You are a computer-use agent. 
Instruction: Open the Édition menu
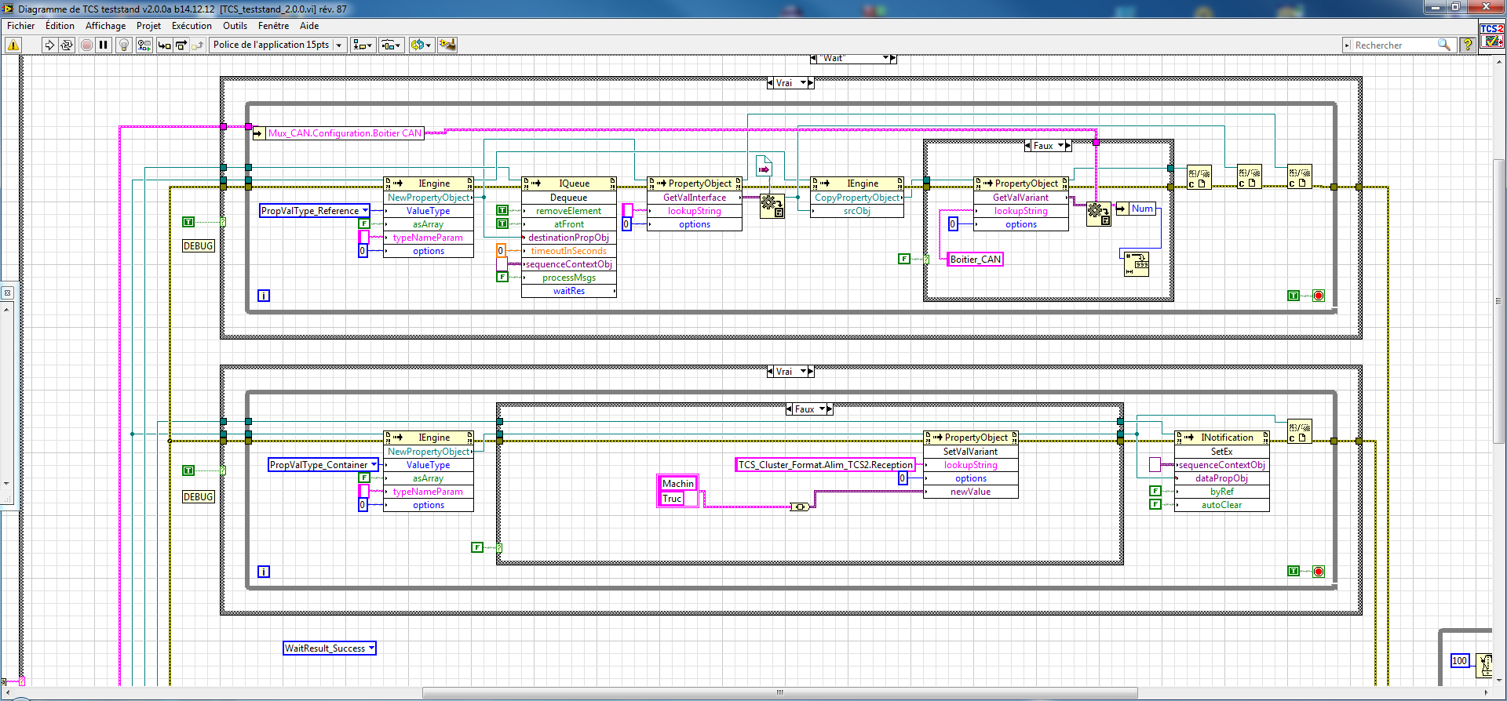pyautogui.click(x=60, y=26)
